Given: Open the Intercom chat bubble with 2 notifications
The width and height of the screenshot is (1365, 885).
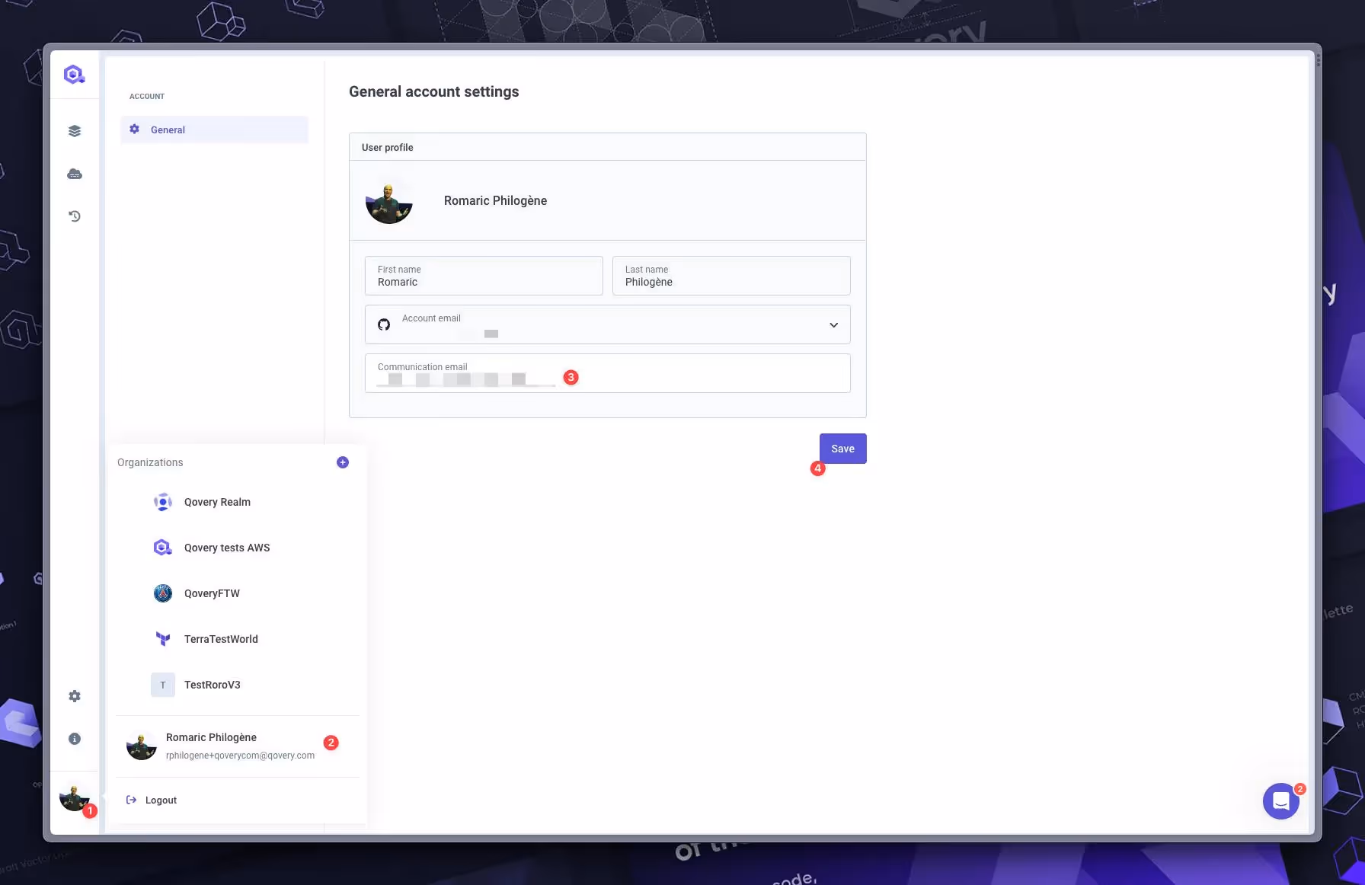Looking at the screenshot, I should click(x=1280, y=801).
